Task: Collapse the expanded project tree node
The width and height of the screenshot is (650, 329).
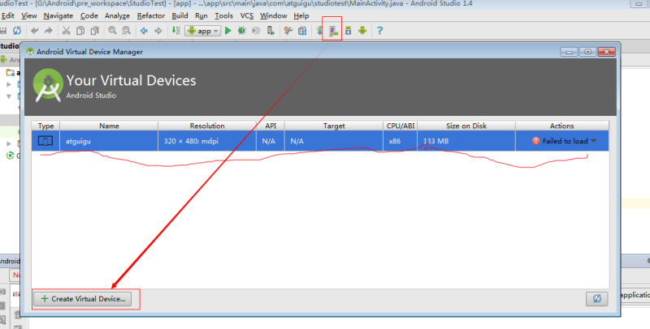Action: (9, 96)
